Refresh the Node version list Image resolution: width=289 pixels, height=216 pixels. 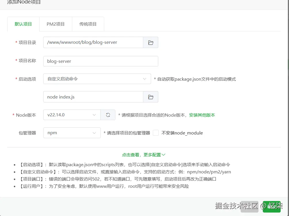pos(108,115)
